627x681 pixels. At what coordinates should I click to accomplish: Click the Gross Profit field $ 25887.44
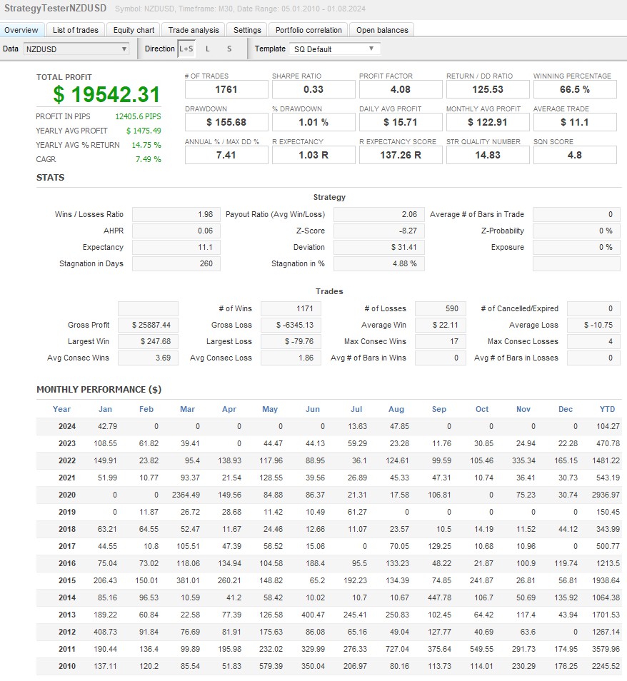click(148, 326)
